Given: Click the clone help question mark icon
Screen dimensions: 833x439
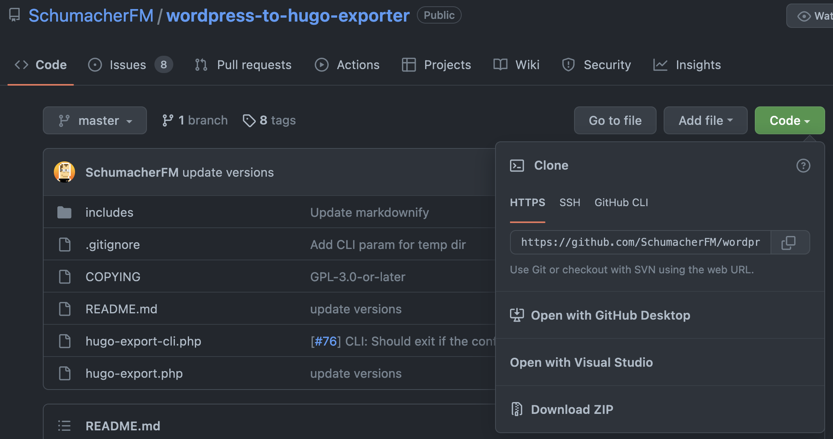Looking at the screenshot, I should pos(803,166).
